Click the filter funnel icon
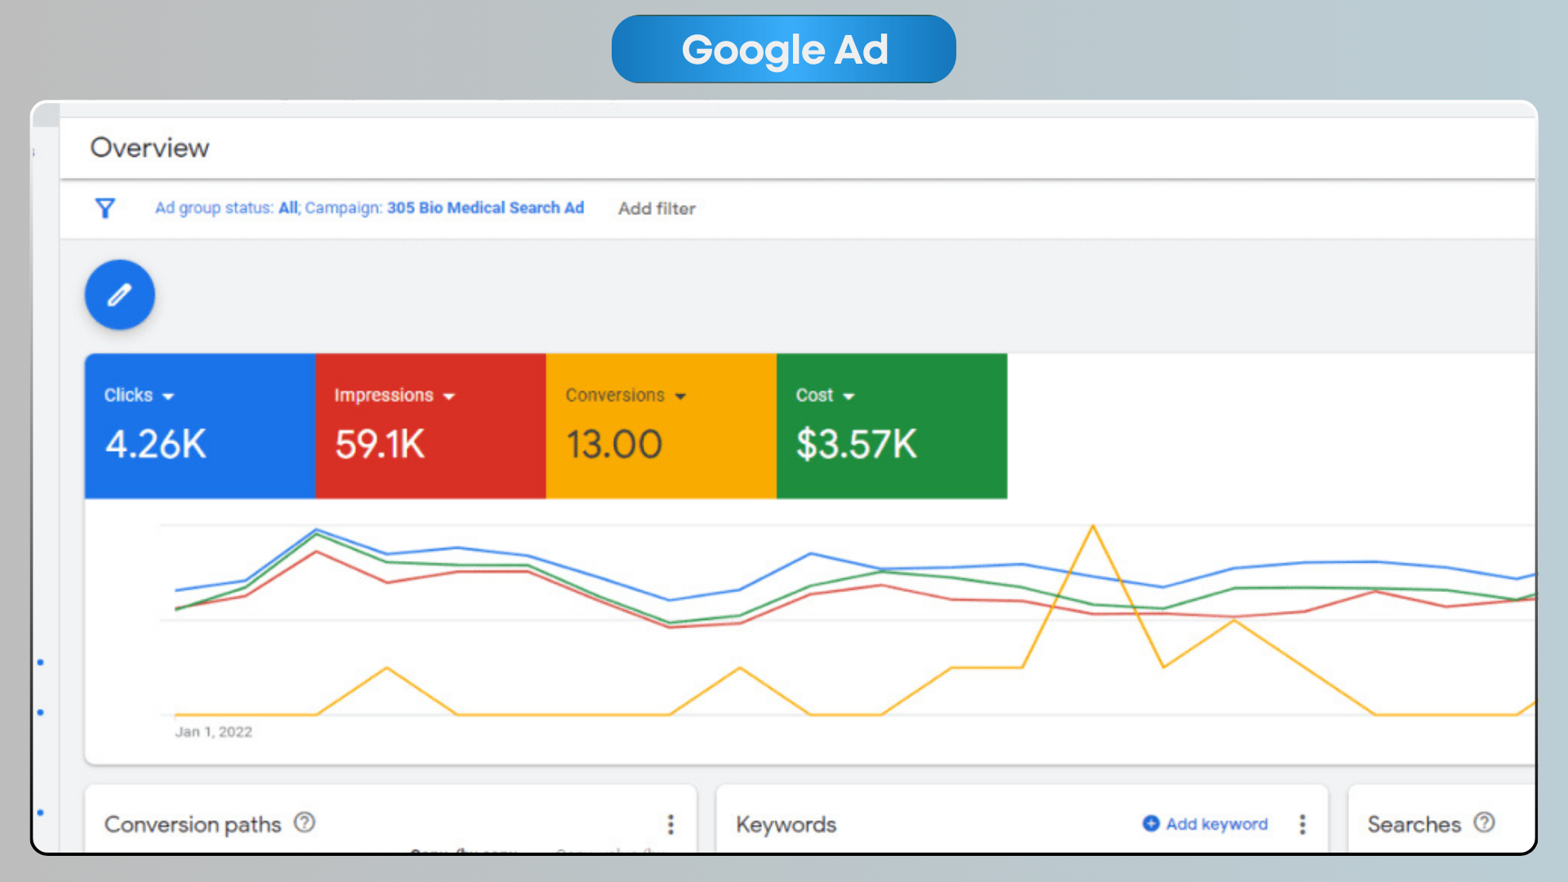The width and height of the screenshot is (1568, 882). click(x=105, y=208)
